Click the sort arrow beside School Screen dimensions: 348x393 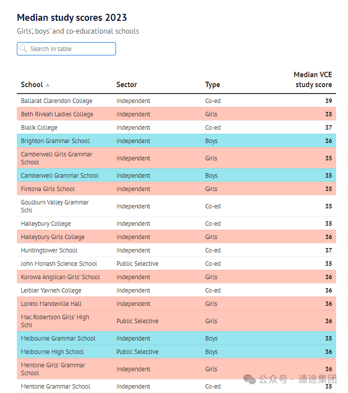[48, 85]
